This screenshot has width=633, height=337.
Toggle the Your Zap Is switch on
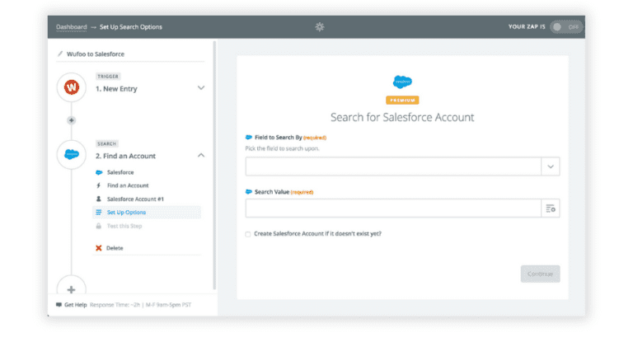tap(565, 27)
